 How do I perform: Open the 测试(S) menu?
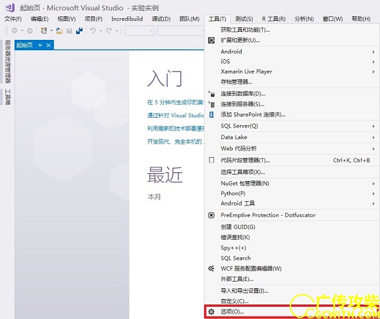point(244,19)
